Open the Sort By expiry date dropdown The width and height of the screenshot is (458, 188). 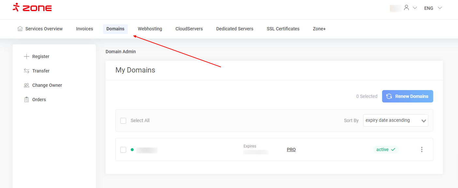(x=395, y=120)
